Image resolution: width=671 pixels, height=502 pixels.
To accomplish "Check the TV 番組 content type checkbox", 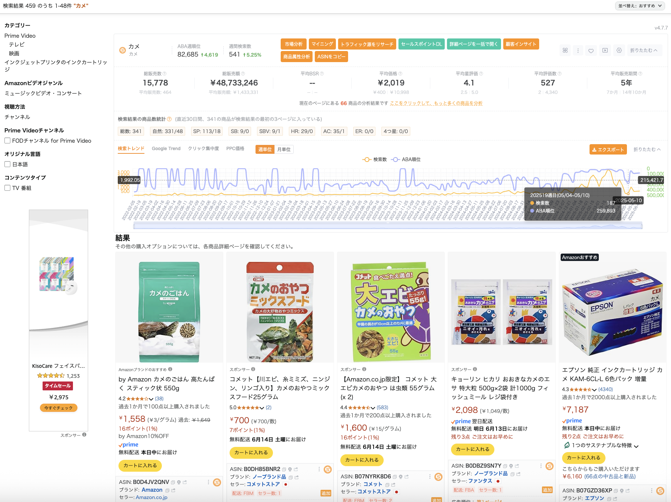I will click(x=7, y=188).
